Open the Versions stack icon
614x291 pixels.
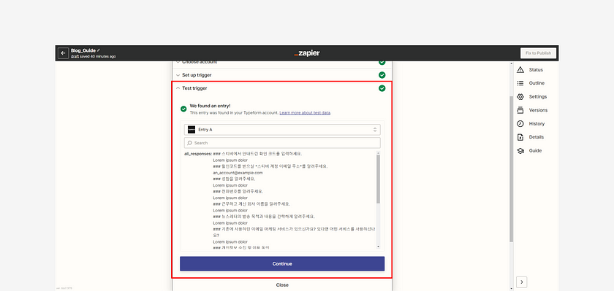(x=520, y=110)
